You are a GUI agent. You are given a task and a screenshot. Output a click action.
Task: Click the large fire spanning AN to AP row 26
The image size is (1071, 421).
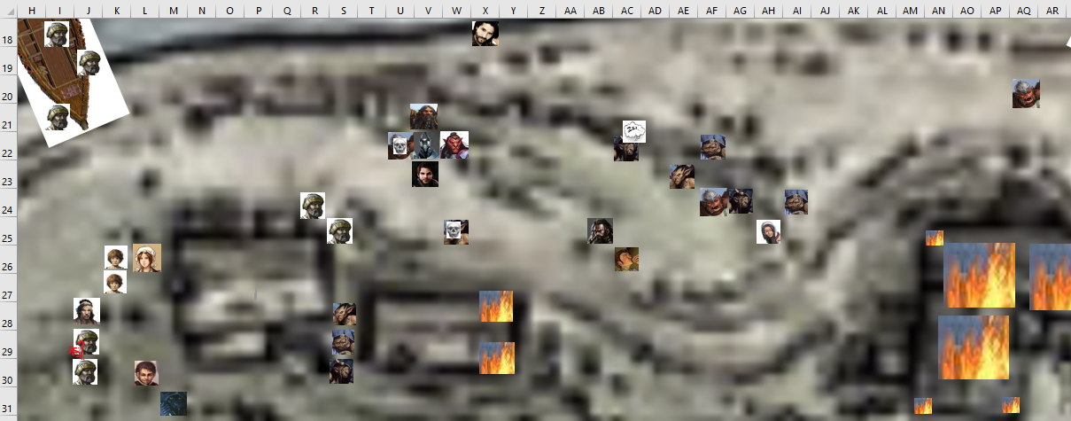tap(979, 276)
